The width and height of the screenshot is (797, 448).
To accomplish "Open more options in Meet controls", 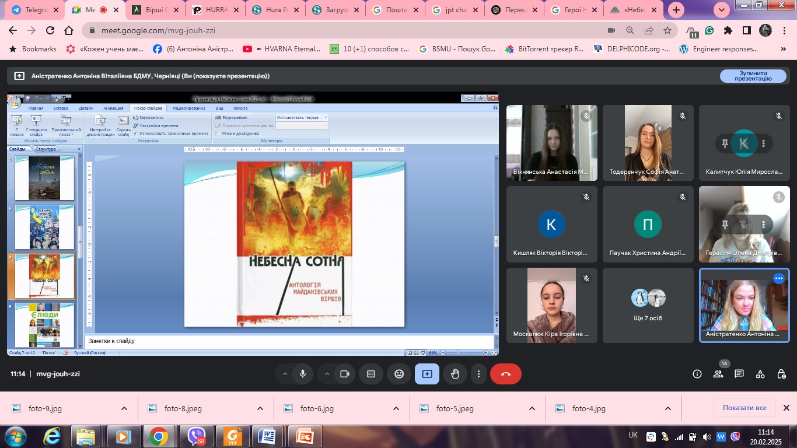I will tap(478, 374).
